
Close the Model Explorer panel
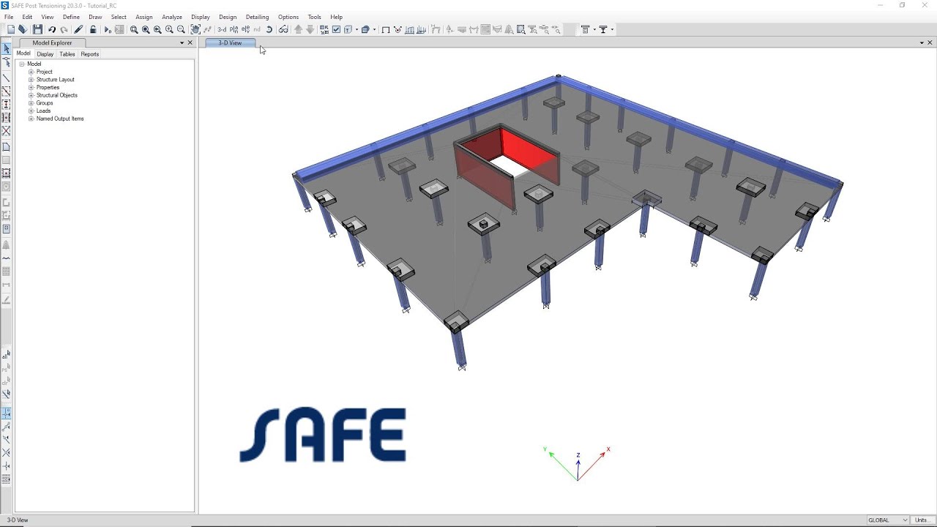coord(190,42)
